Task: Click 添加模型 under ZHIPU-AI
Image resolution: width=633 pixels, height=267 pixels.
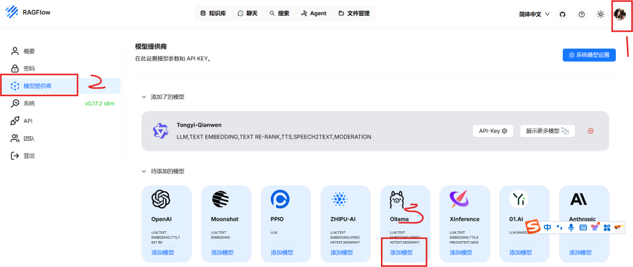Action: click(342, 252)
